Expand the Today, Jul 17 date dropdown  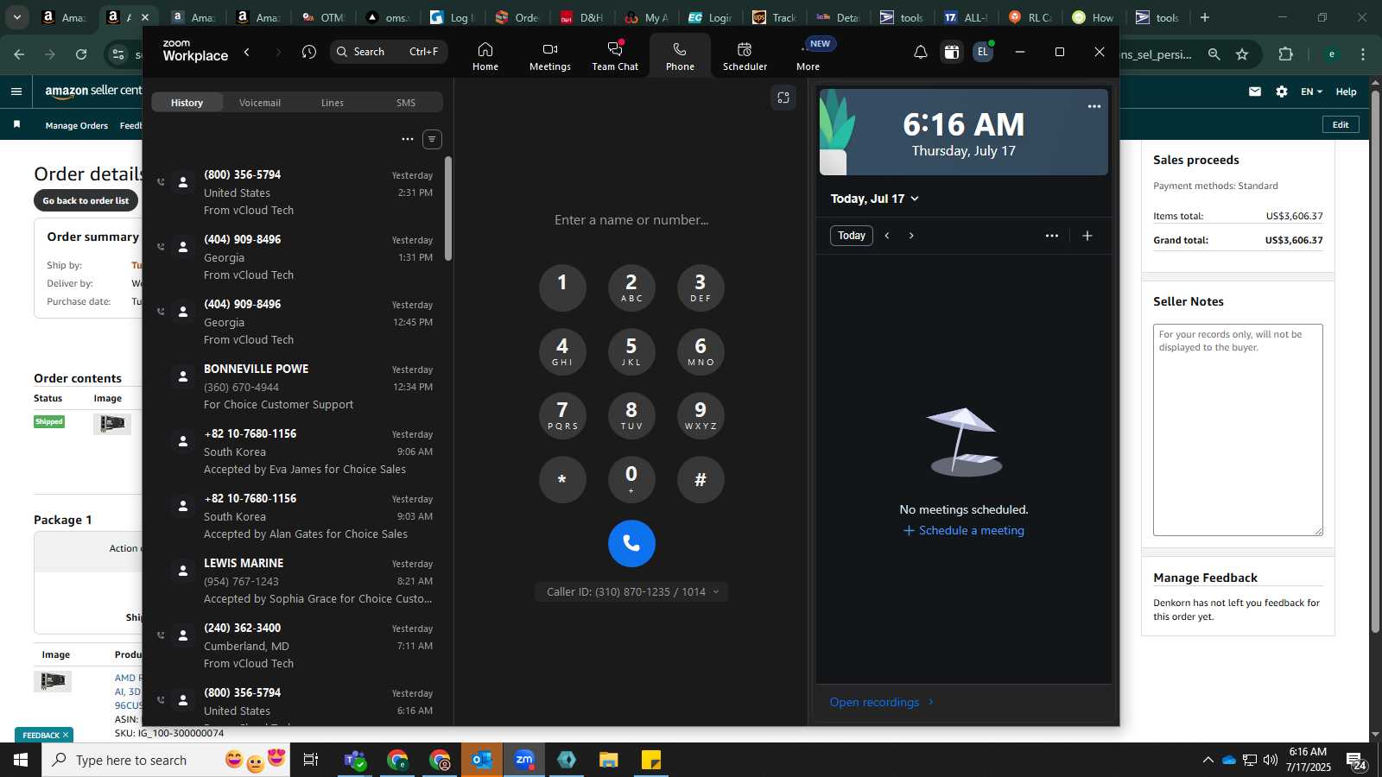[874, 199]
